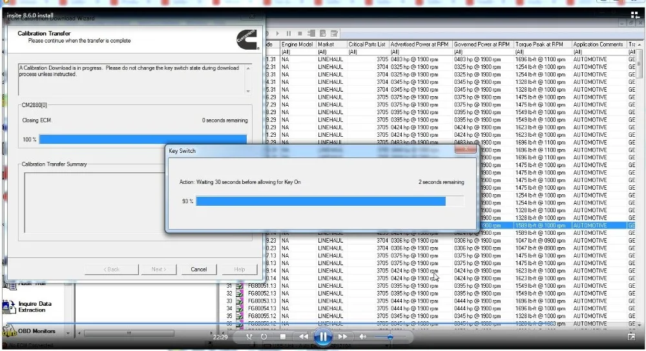This screenshot has width=646, height=351.
Task: Click the horizontal scrollbar thumb under the tree pane
Action: coord(129,333)
